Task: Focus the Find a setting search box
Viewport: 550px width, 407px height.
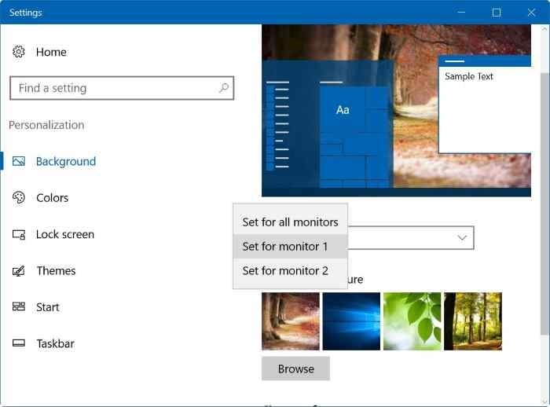Action: [x=122, y=88]
